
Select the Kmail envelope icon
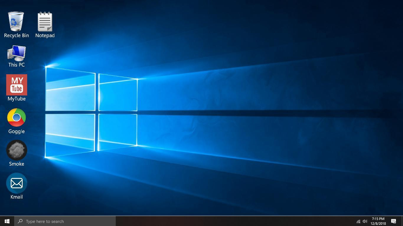(x=17, y=183)
